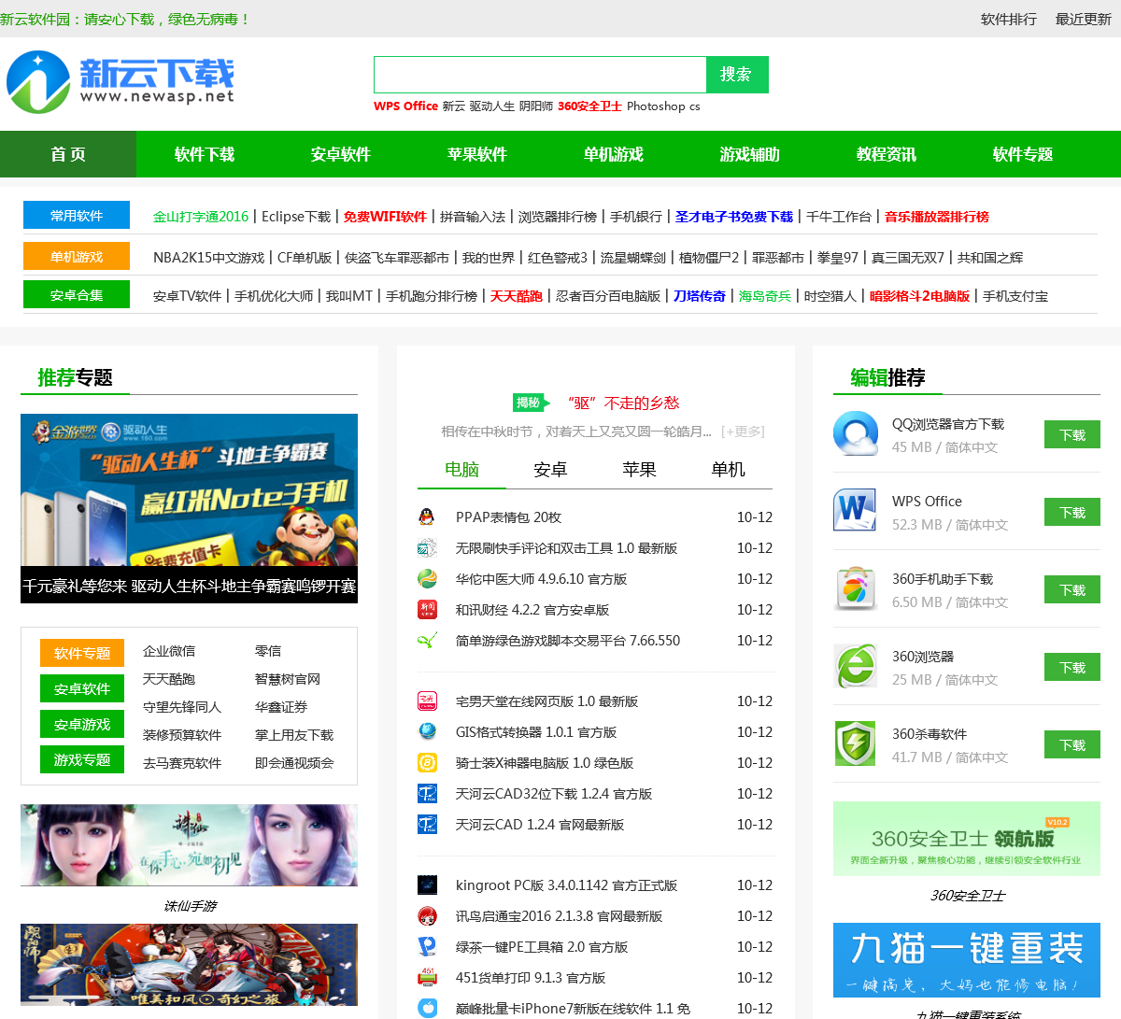Open 驱动人生杯 斗地主争霸赛 banner
Image resolution: width=1121 pixels, height=1019 pixels.
click(x=189, y=508)
